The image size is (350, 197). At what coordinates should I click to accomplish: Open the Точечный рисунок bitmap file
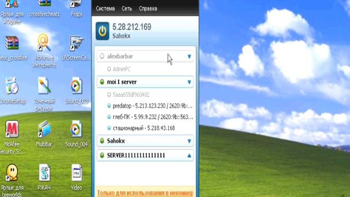coord(44,94)
